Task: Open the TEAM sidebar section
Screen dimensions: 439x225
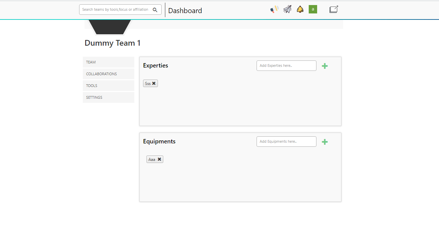Action: coord(108,62)
